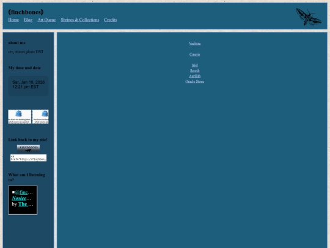330x248 pixels.
Task: Click the finchbones link-back button badge
Action: pyautogui.click(x=28, y=149)
